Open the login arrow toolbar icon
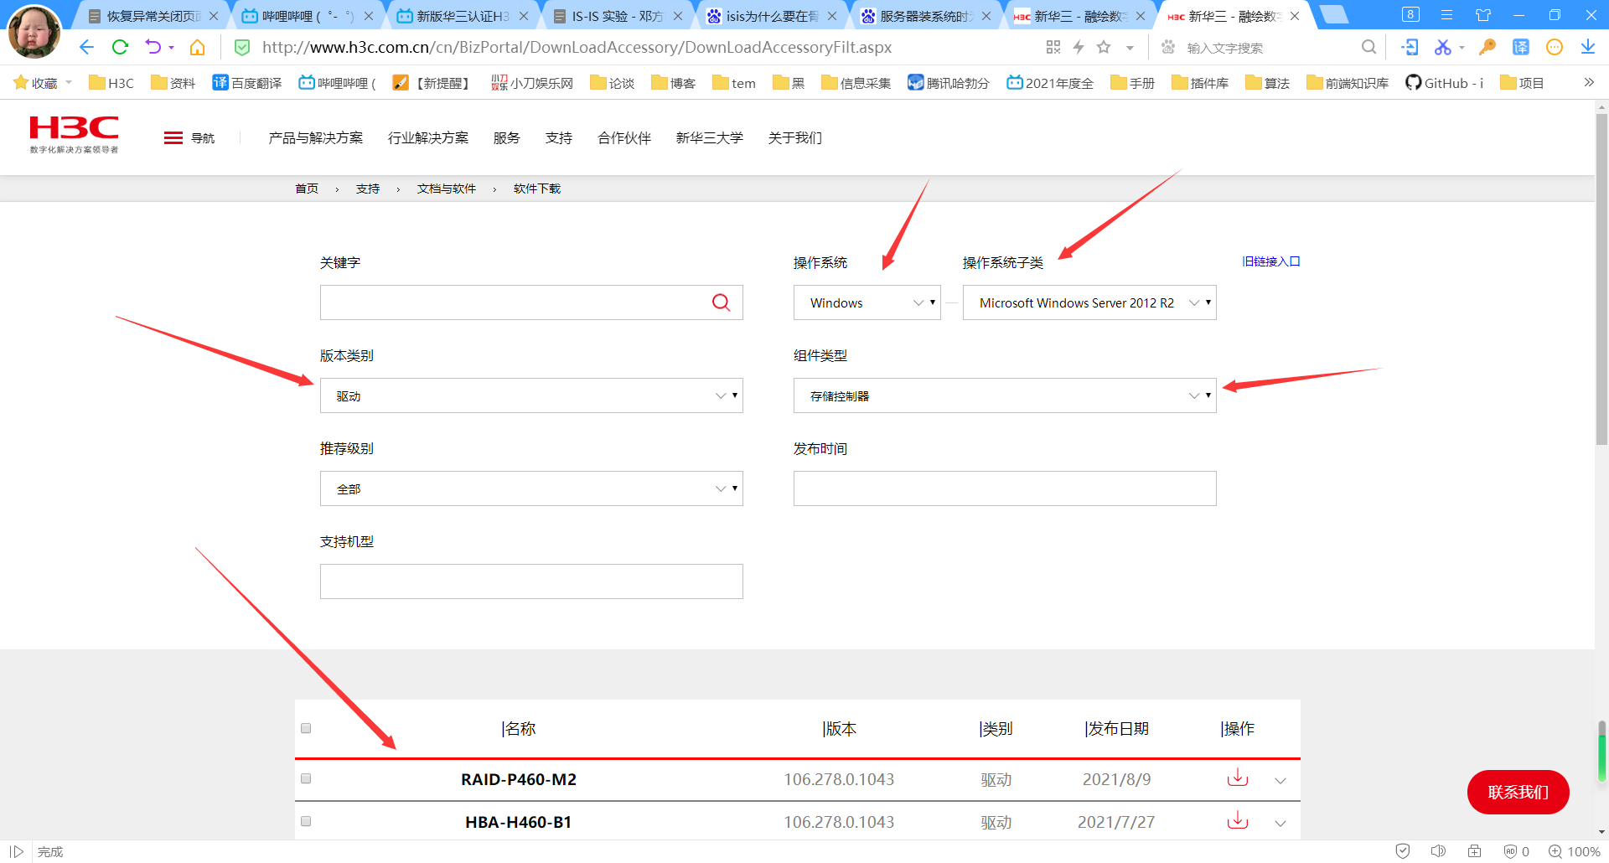 click(1410, 47)
